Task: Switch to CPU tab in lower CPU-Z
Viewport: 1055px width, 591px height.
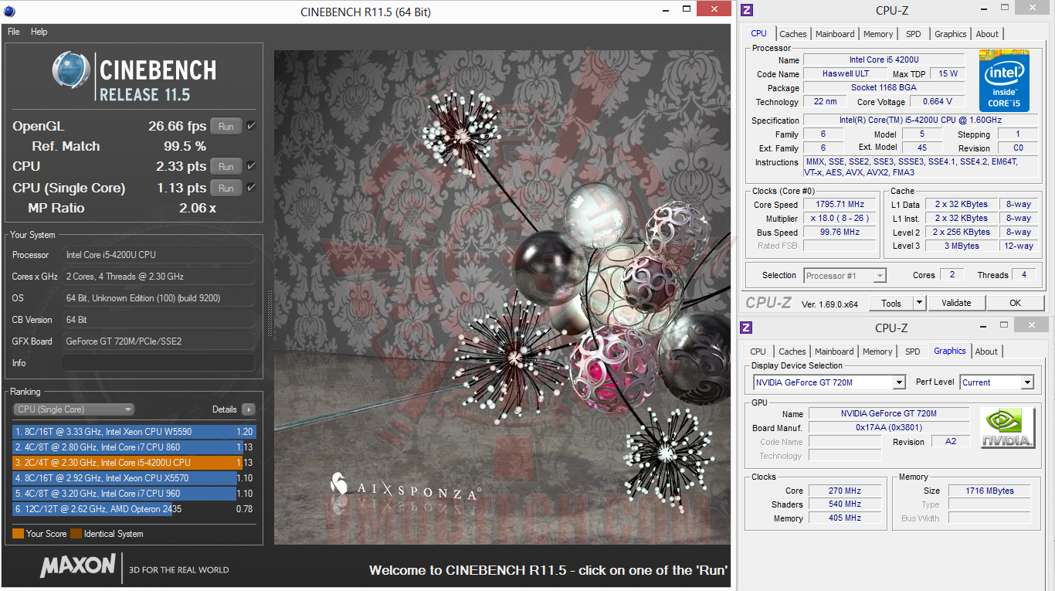Action: 758,352
